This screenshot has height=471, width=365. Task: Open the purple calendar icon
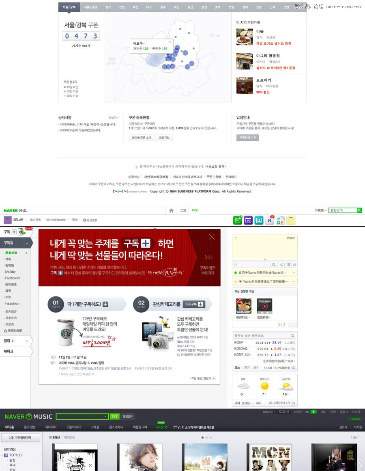[248, 220]
